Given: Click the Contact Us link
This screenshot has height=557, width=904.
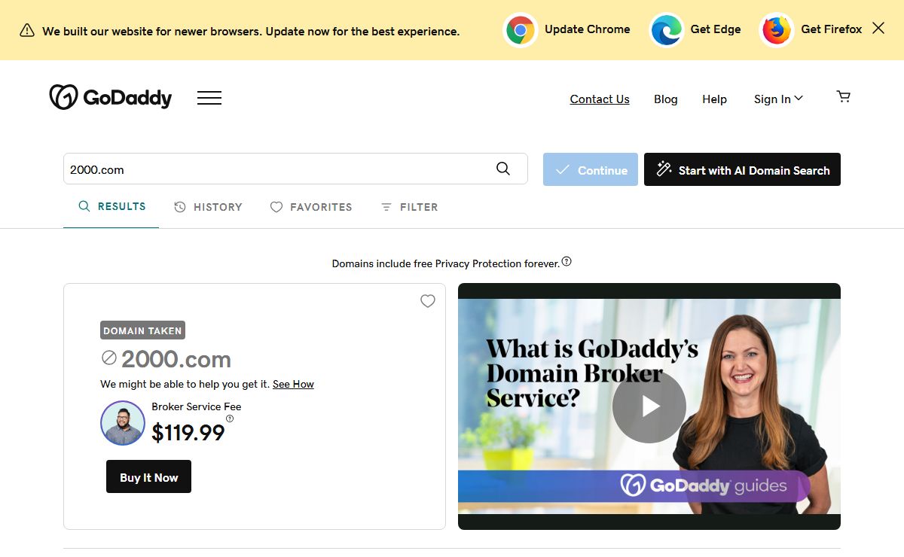Looking at the screenshot, I should coord(600,99).
